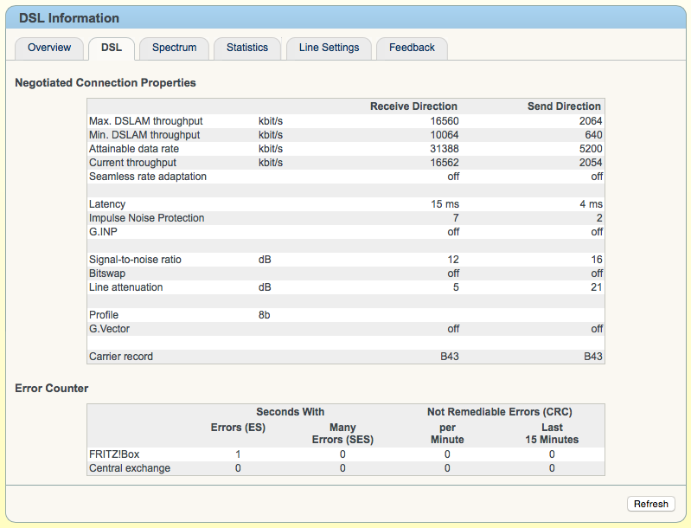Image resolution: width=691 pixels, height=528 pixels.
Task: Click the Line attenuation row label
Action: tap(125, 287)
